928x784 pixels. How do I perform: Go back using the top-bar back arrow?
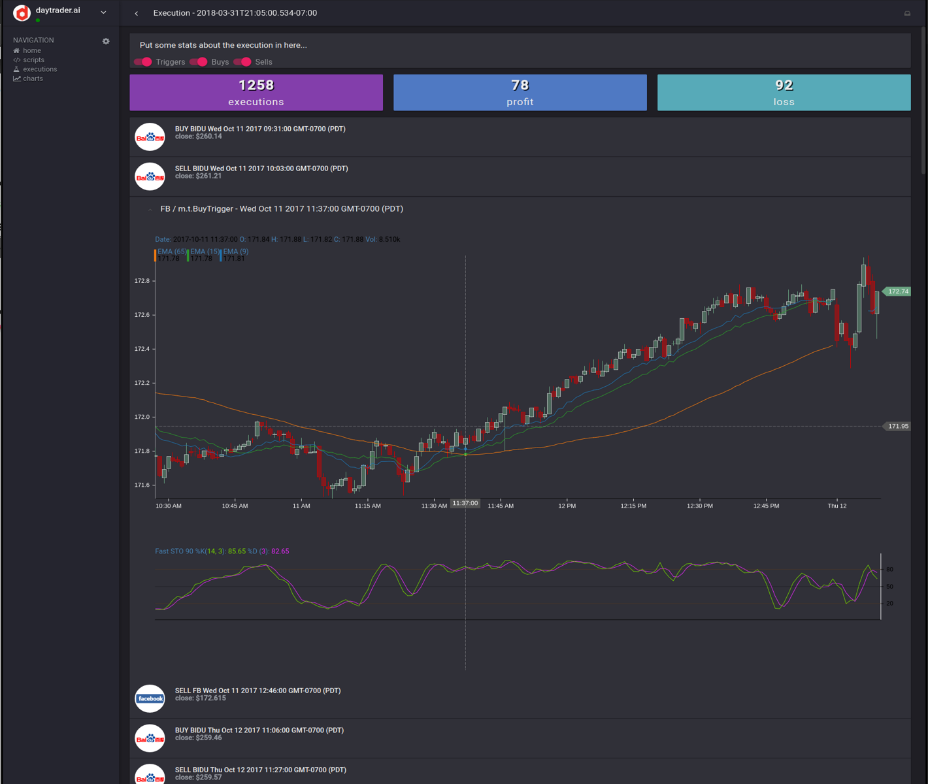[x=136, y=13]
